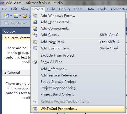Click the Shift+Alt+C shortcut text
Image resolution: width=127 pixels, height=114 pixels.
tap(109, 35)
